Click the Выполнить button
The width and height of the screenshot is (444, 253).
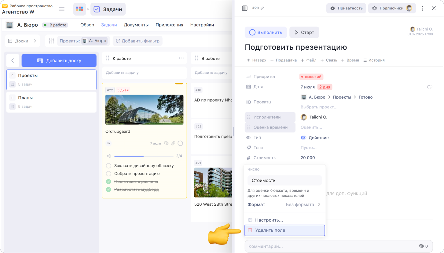tap(266, 32)
